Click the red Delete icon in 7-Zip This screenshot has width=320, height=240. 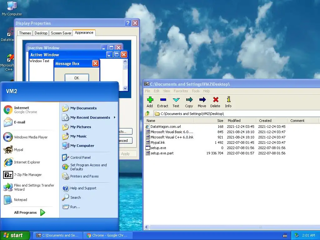[x=215, y=102]
